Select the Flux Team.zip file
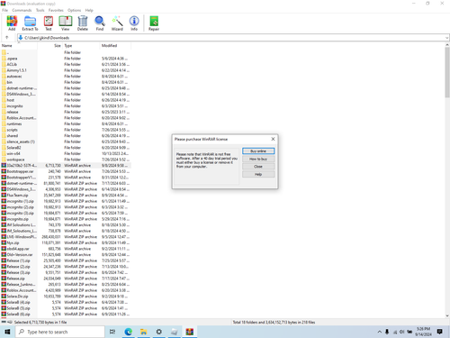 pos(66,195)
